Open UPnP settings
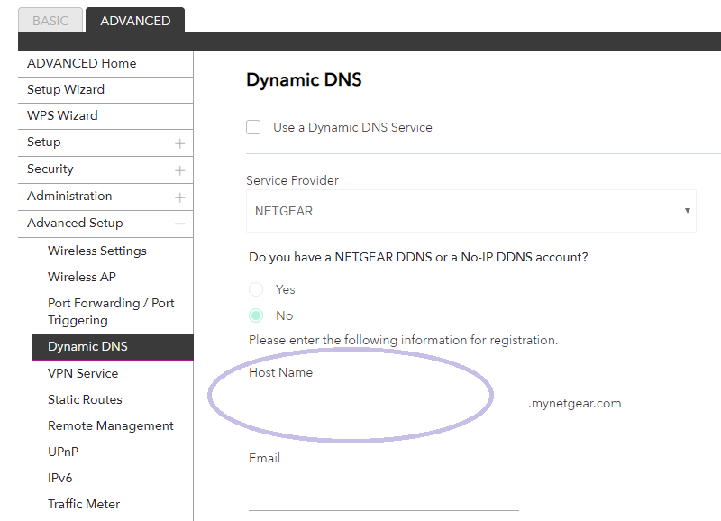This screenshot has width=721, height=521. 63,452
